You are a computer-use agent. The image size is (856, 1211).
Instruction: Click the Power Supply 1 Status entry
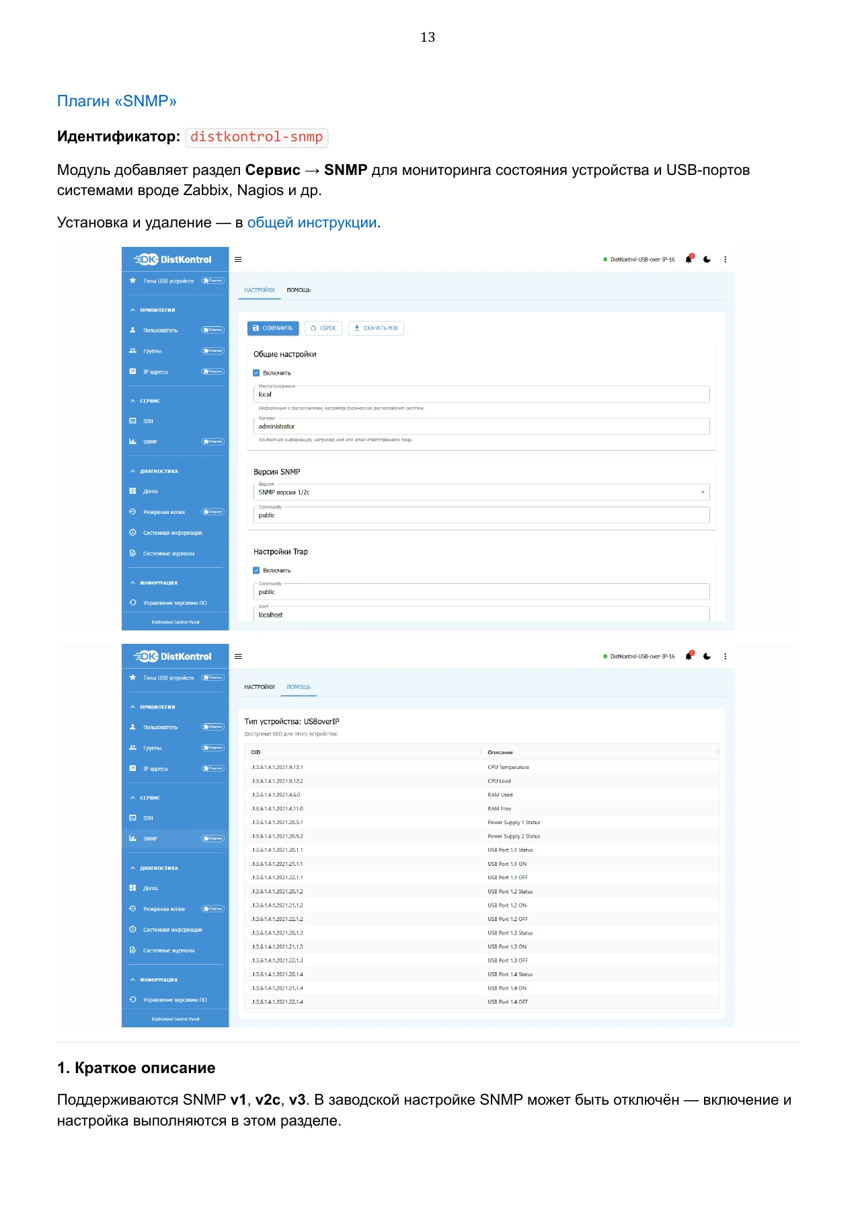click(x=514, y=822)
